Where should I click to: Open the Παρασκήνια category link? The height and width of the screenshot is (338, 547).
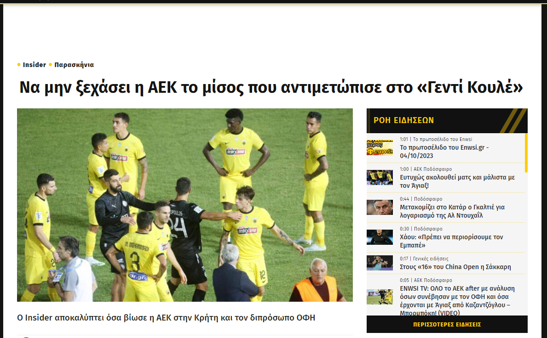point(74,65)
